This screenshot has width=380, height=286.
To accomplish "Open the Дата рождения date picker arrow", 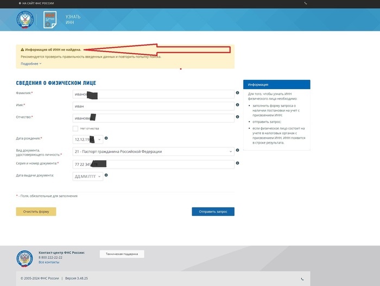I will point(99,139).
